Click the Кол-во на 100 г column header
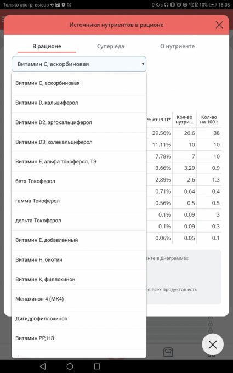This screenshot has width=233, height=373. click(x=209, y=120)
